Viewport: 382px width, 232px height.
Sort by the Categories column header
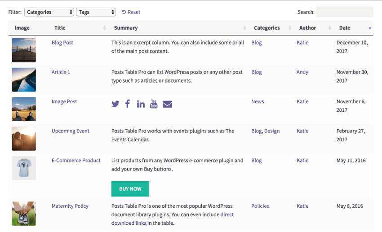pyautogui.click(x=267, y=28)
